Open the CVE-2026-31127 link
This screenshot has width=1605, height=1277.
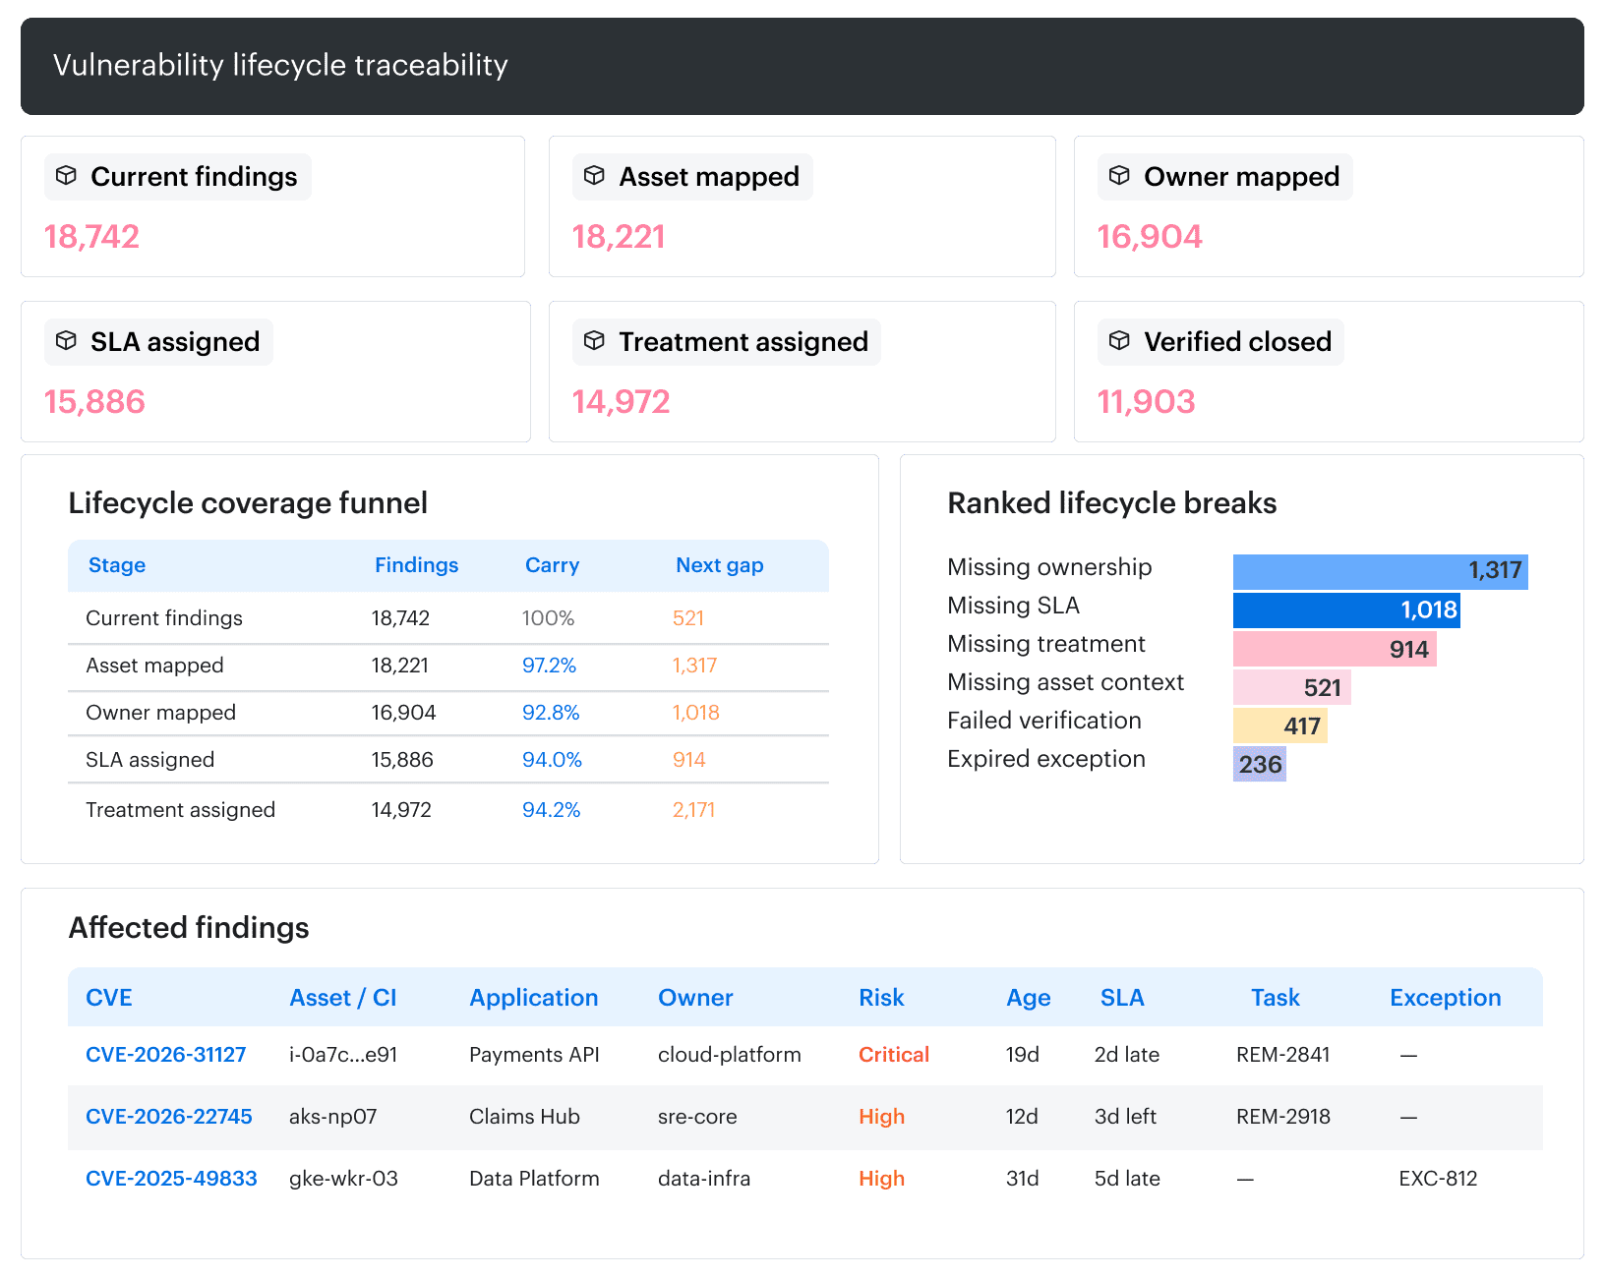(166, 1055)
